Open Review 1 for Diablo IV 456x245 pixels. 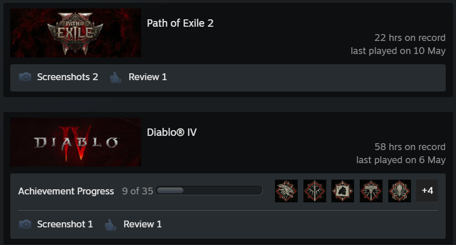click(x=142, y=224)
